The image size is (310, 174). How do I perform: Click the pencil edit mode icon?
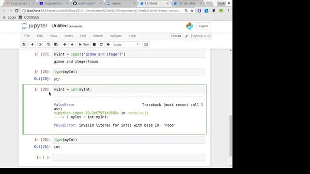[186, 36]
